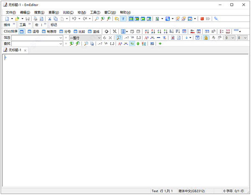Click the Open file folder icon
The image size is (251, 195).
pos(17,19)
